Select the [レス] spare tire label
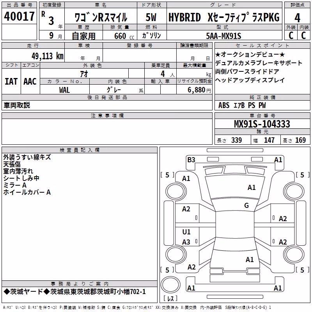This screenshot has width=312, height=312. pos(170,298)
